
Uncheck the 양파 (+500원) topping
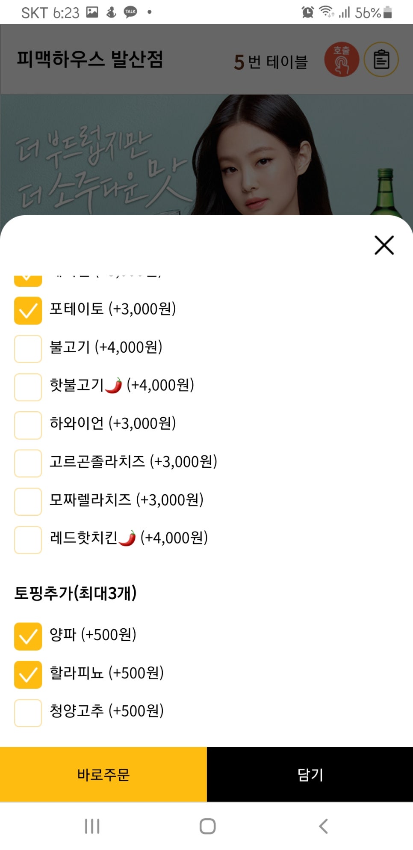[x=28, y=636]
